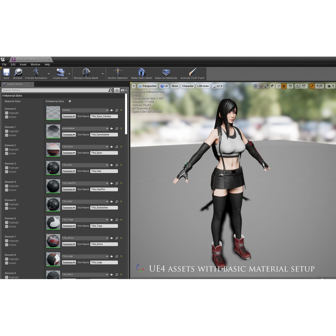The width and height of the screenshot is (336, 336).
Task: Find Cornea material in Content Browser
Action: coord(117,110)
